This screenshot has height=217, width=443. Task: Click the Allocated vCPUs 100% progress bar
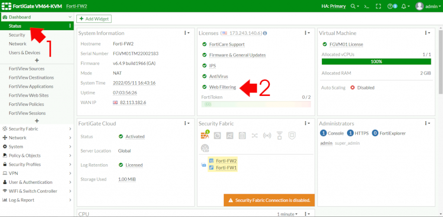[x=376, y=61]
